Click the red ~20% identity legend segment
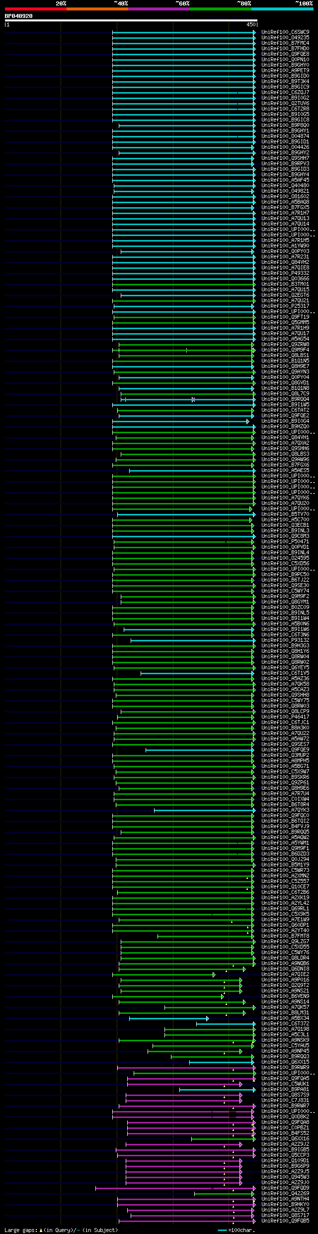The image size is (318, 1234). point(36,9)
